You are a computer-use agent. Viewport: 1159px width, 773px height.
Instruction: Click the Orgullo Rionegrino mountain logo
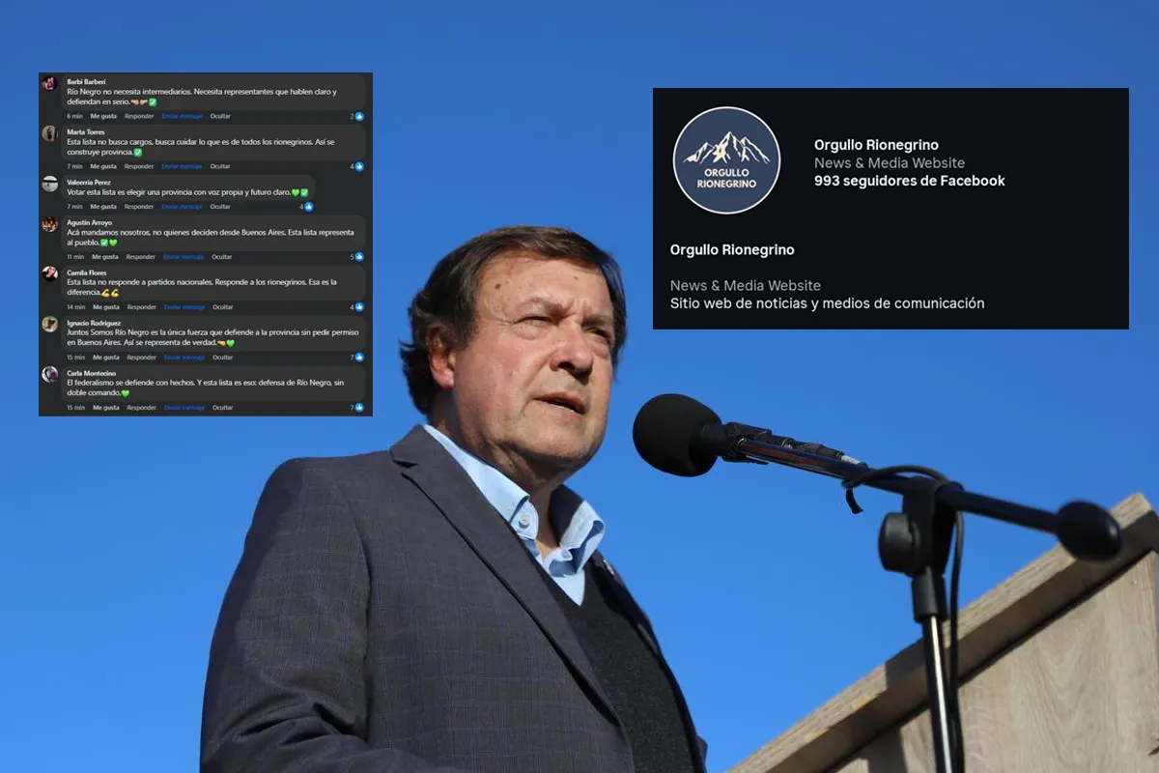click(x=726, y=160)
